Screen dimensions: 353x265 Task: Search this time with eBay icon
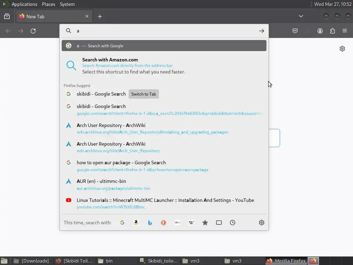pos(178,223)
